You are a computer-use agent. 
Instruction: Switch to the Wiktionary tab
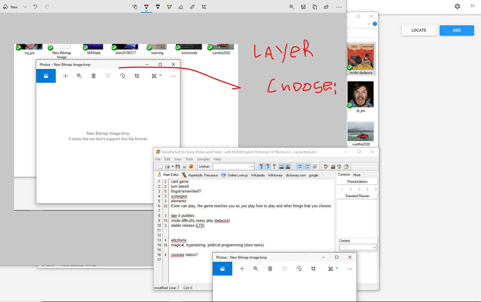(x=275, y=175)
